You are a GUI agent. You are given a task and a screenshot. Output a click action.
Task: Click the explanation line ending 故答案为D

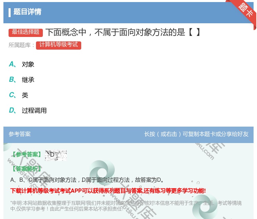pos(87,180)
